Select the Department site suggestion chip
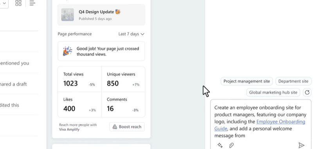This screenshot has width=315, height=149. (x=293, y=81)
